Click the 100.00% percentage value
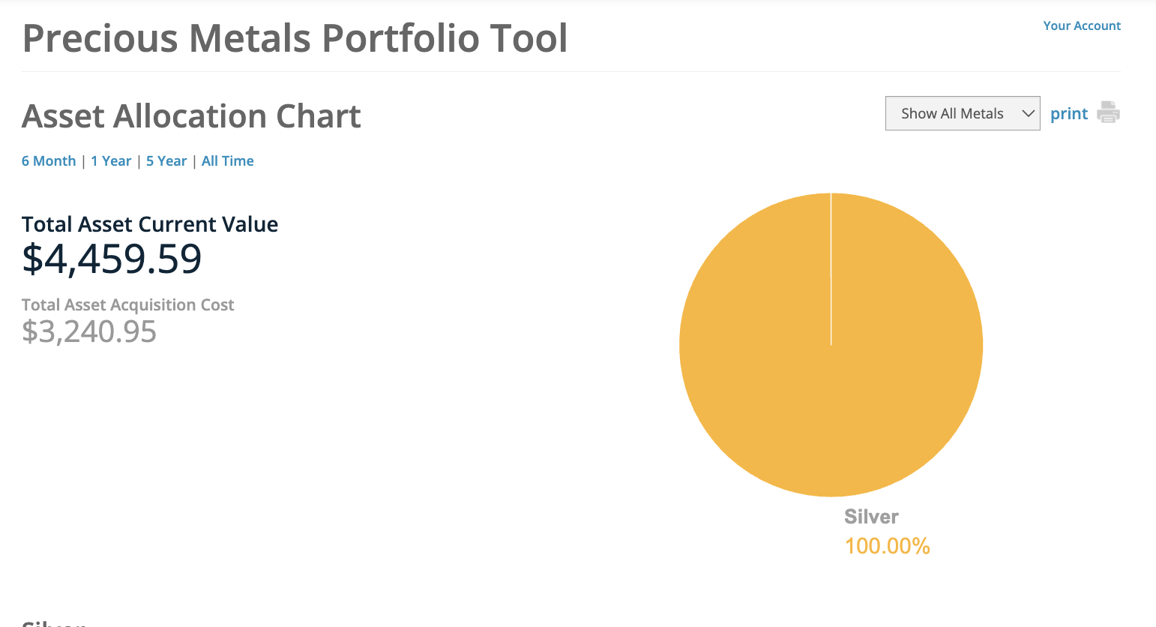Viewport: 1156px width, 627px height. click(887, 546)
